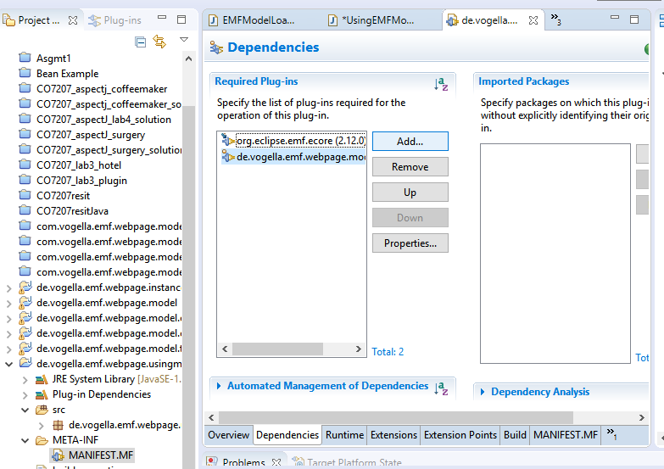Click the Properties... button
The width and height of the screenshot is (664, 469).
(x=410, y=243)
